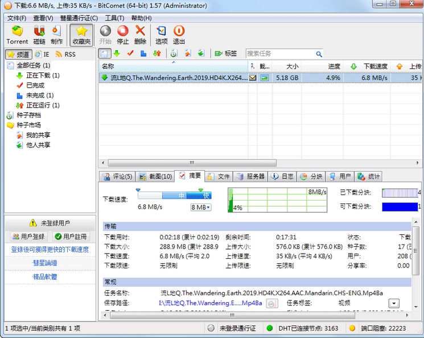Screen dimensions: 424x338
Task: Open the 查看(V) menu
Action: point(43,18)
